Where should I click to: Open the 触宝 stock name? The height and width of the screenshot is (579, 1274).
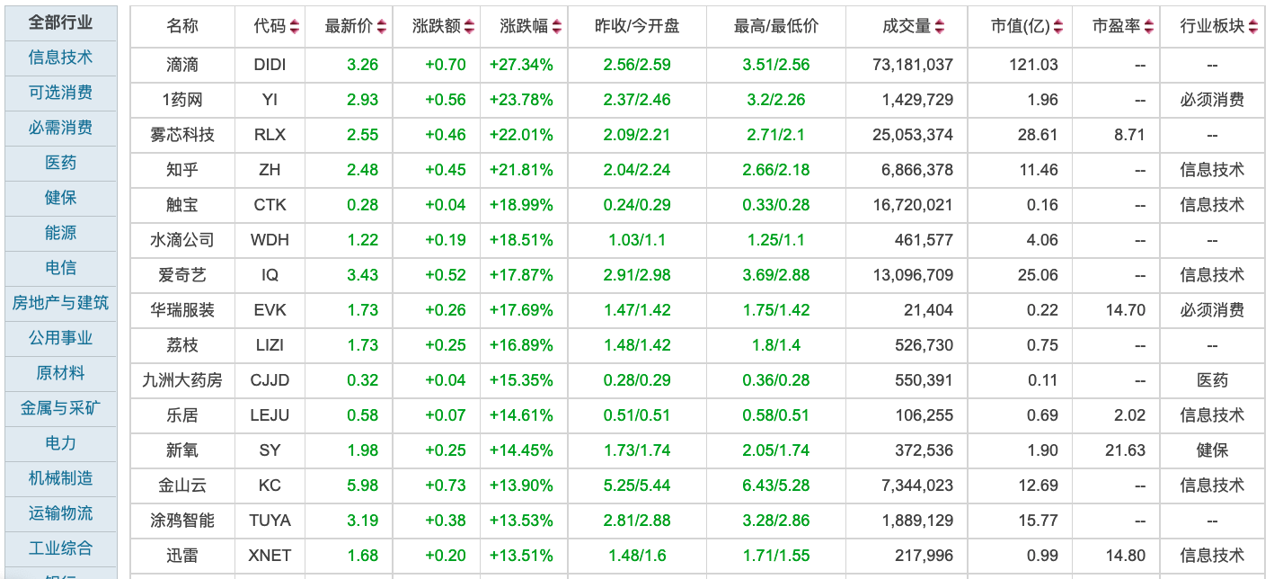point(182,205)
